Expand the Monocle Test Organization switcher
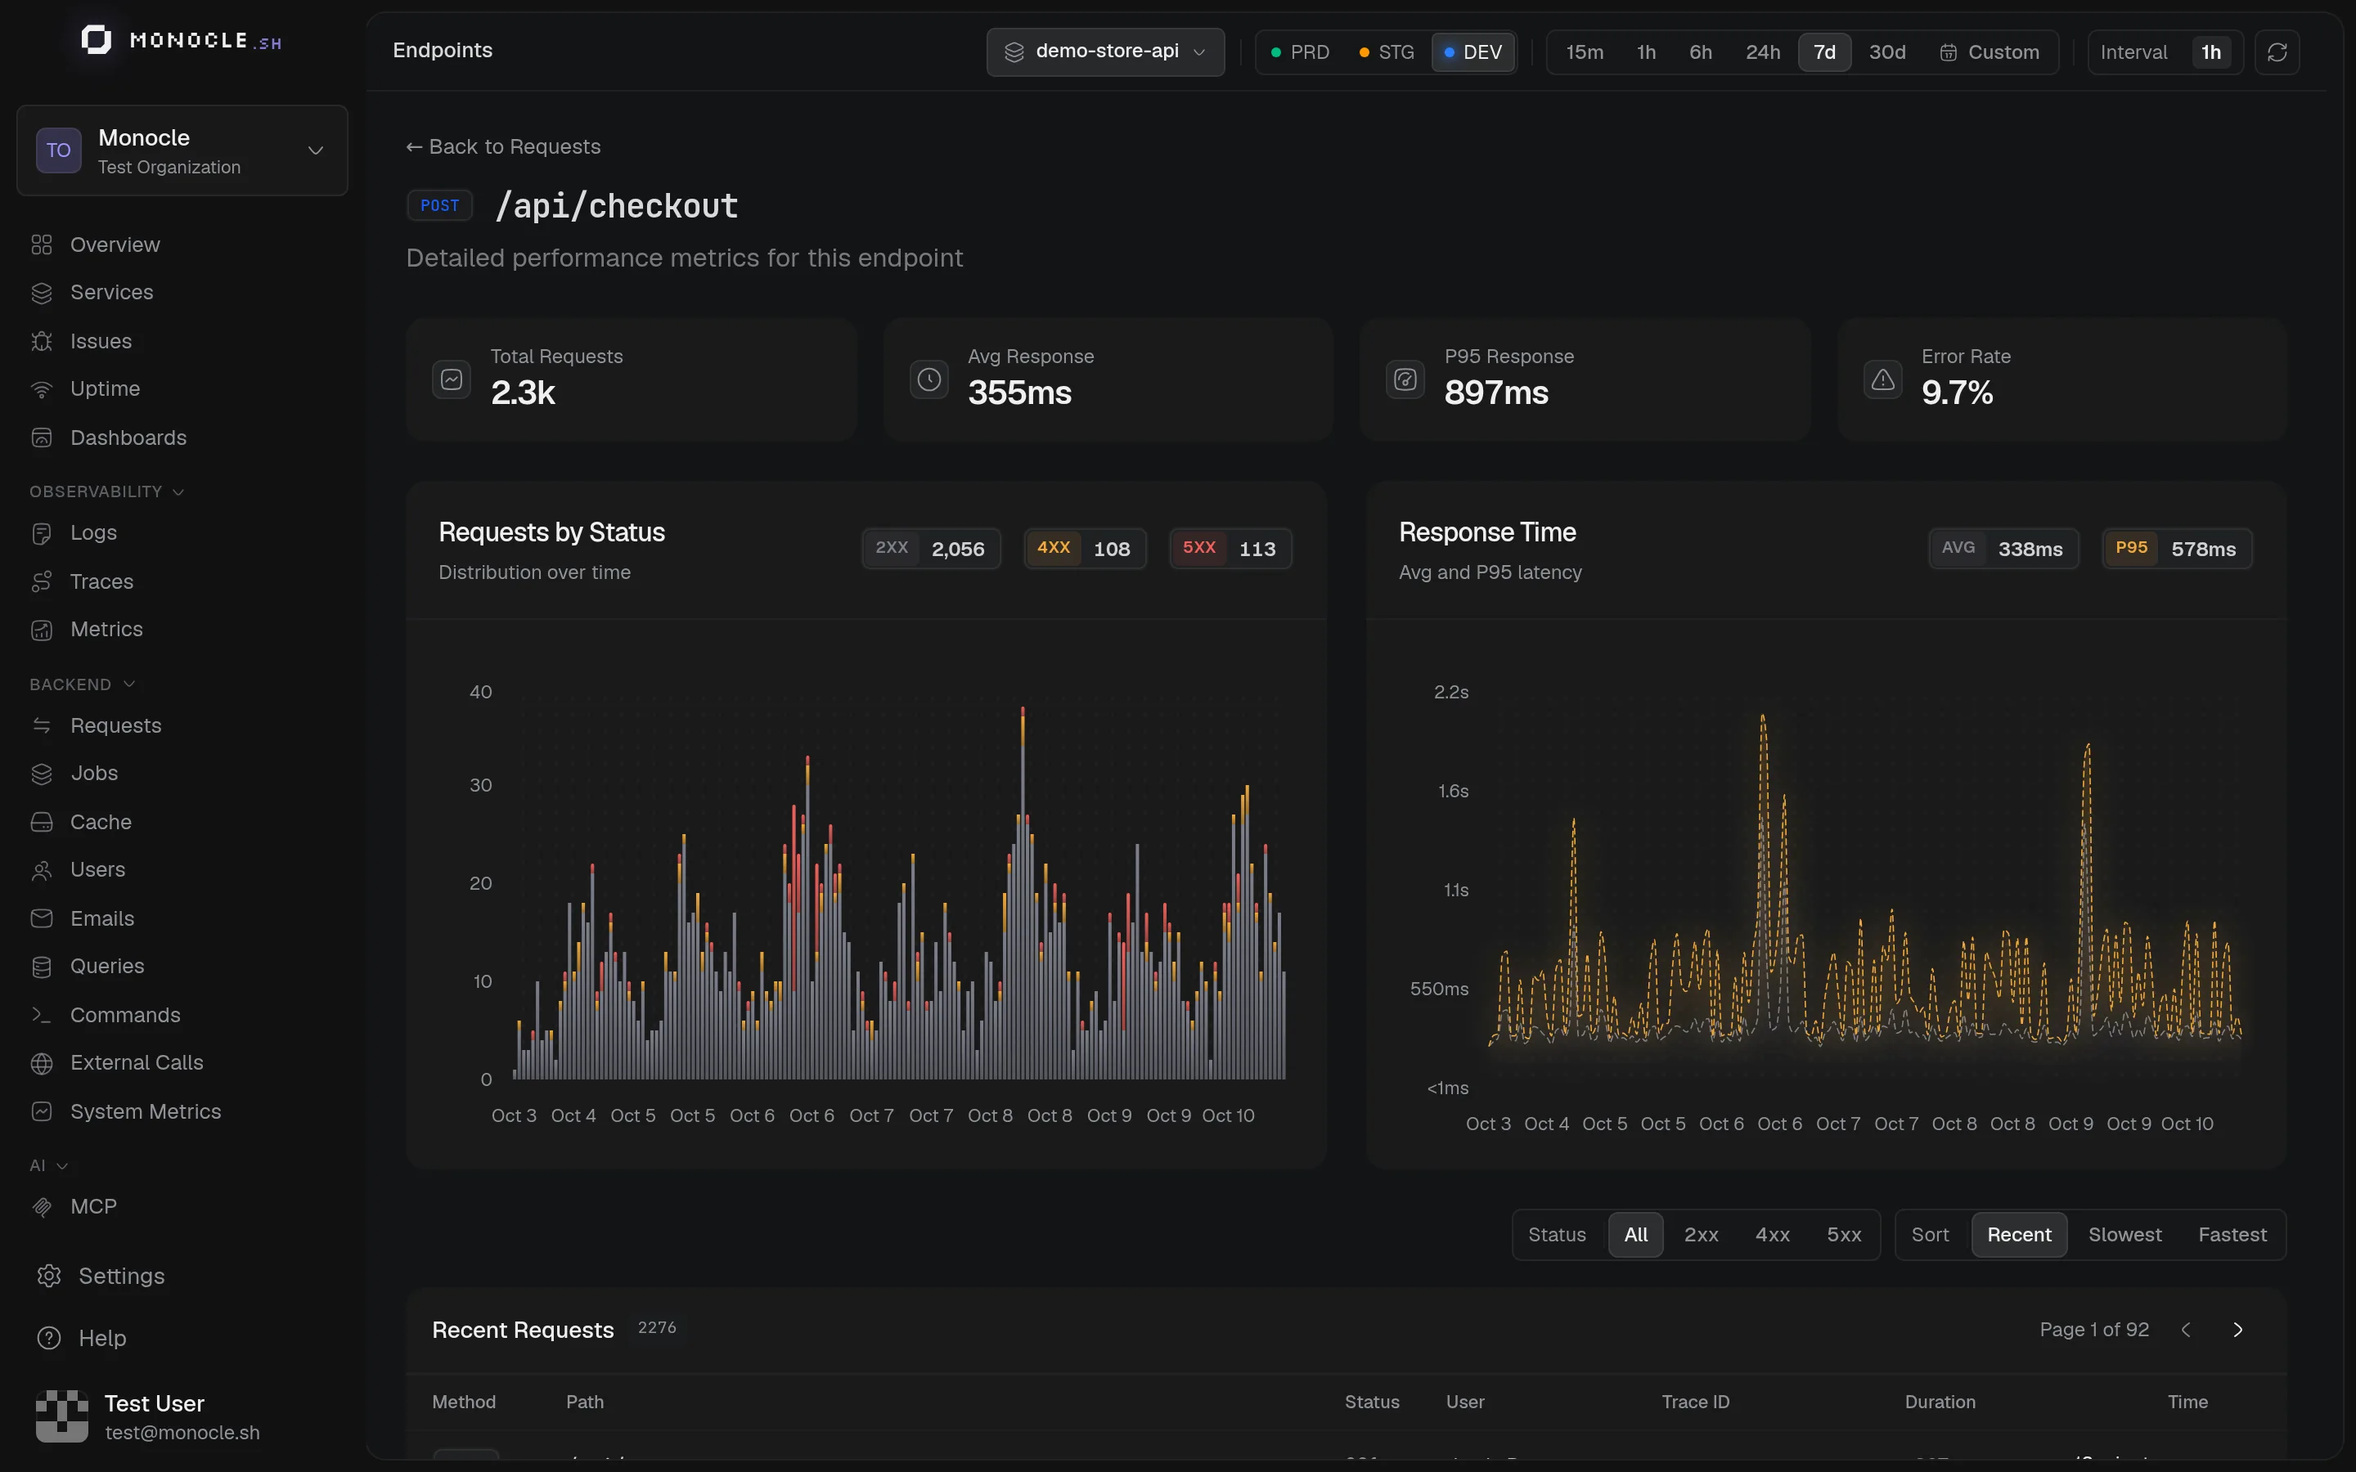The image size is (2356, 1472). [182, 151]
